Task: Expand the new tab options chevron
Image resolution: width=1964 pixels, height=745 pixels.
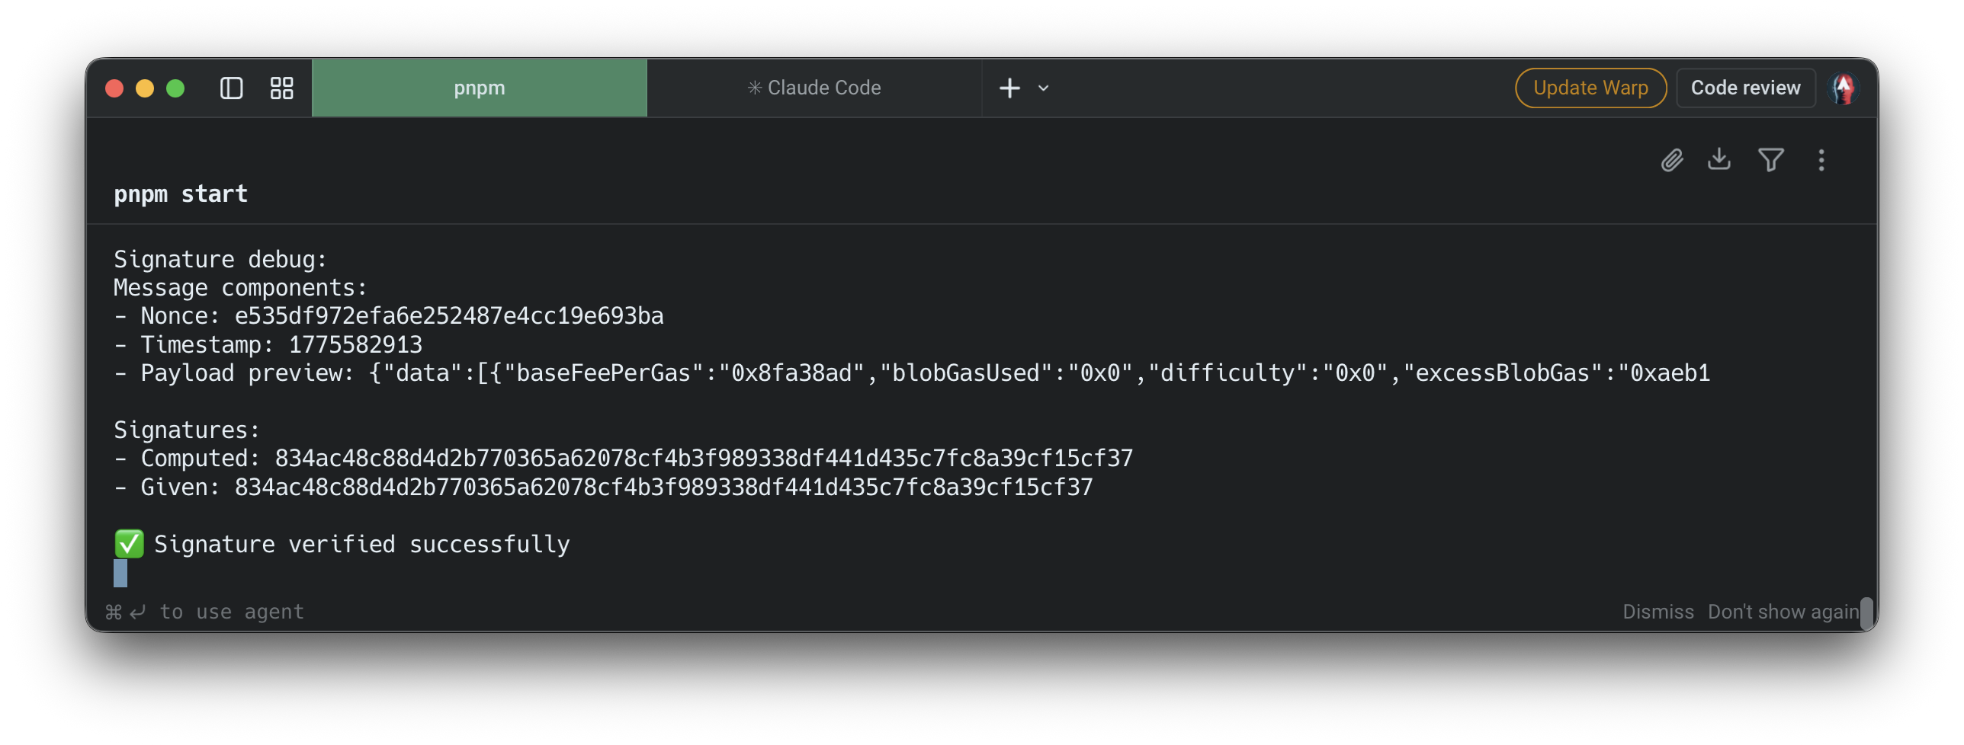Action: click(1044, 88)
